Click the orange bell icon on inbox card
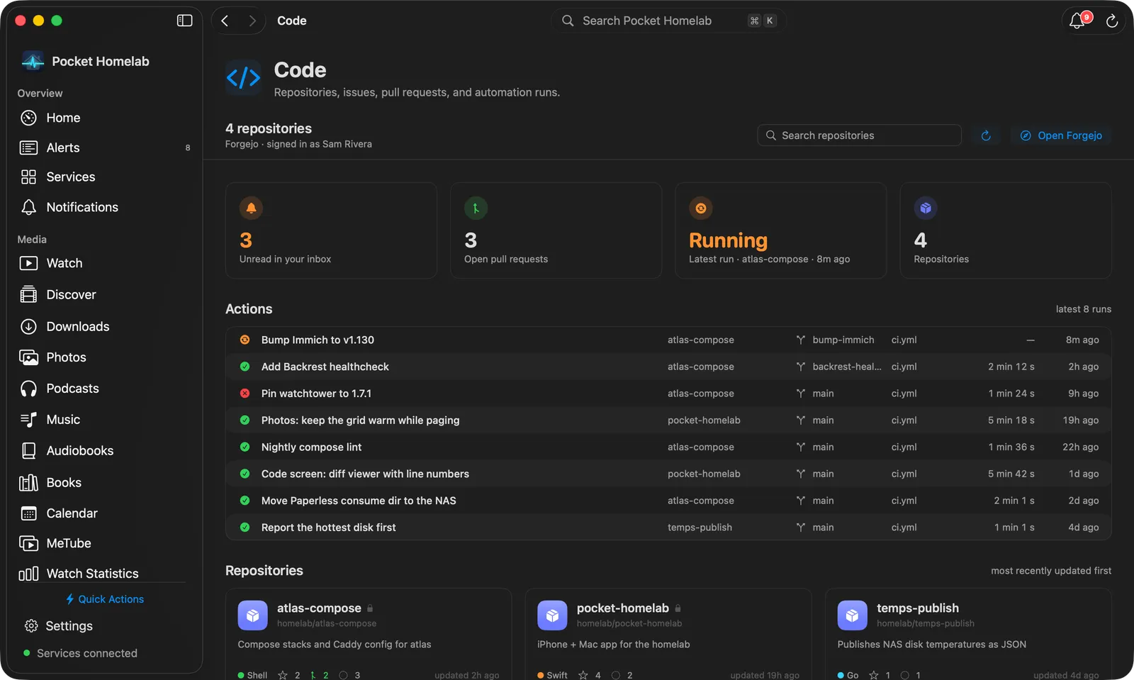Screen dimensions: 1134x680 click(x=251, y=208)
